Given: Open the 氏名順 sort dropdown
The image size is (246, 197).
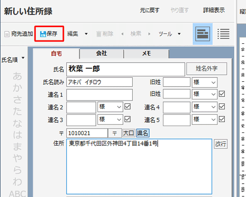Looking at the screenshot, I should point(13,60).
